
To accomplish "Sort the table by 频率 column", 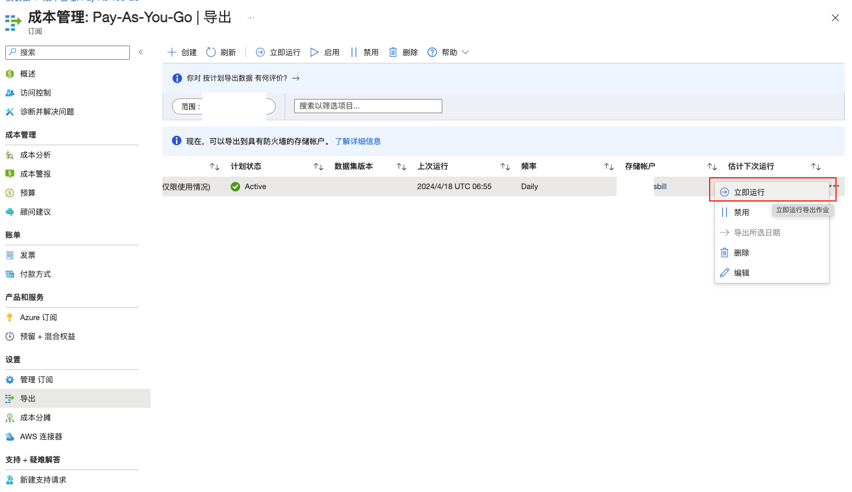I will click(609, 167).
